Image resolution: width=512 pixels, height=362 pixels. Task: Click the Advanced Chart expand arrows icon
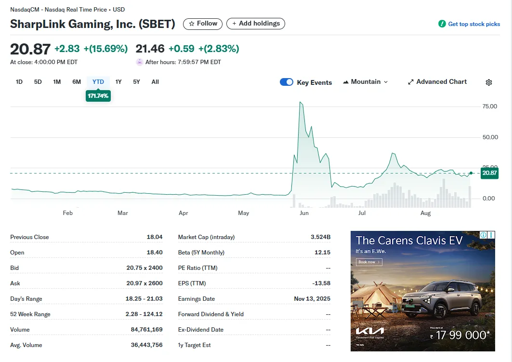tap(411, 82)
